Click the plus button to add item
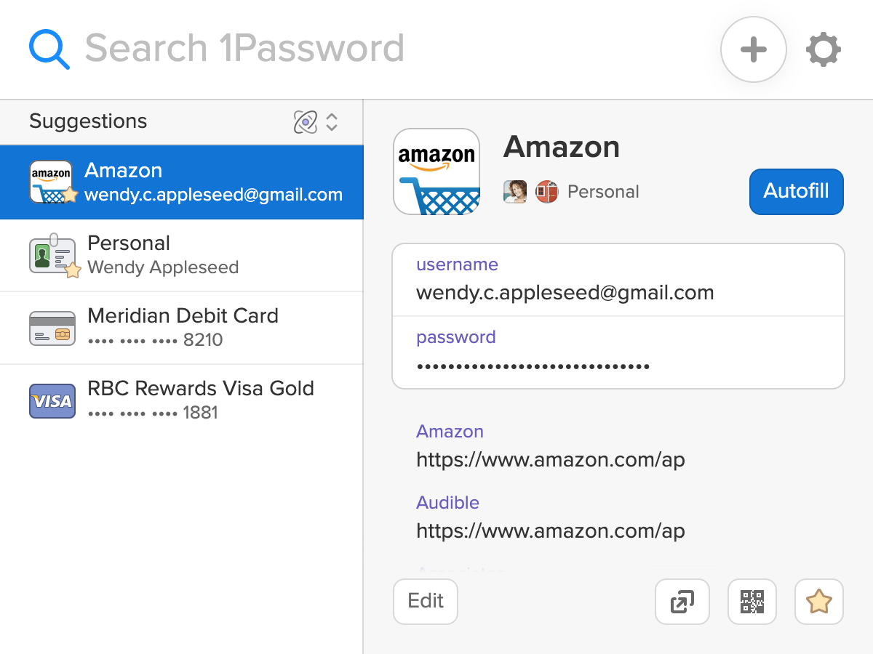The height and width of the screenshot is (654, 873). [x=753, y=49]
